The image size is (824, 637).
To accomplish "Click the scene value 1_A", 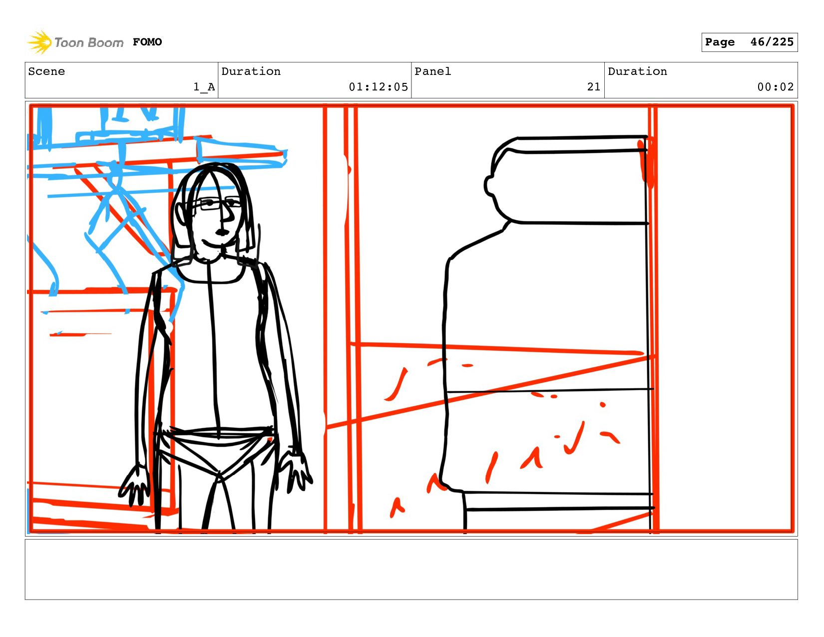I will pyautogui.click(x=204, y=87).
